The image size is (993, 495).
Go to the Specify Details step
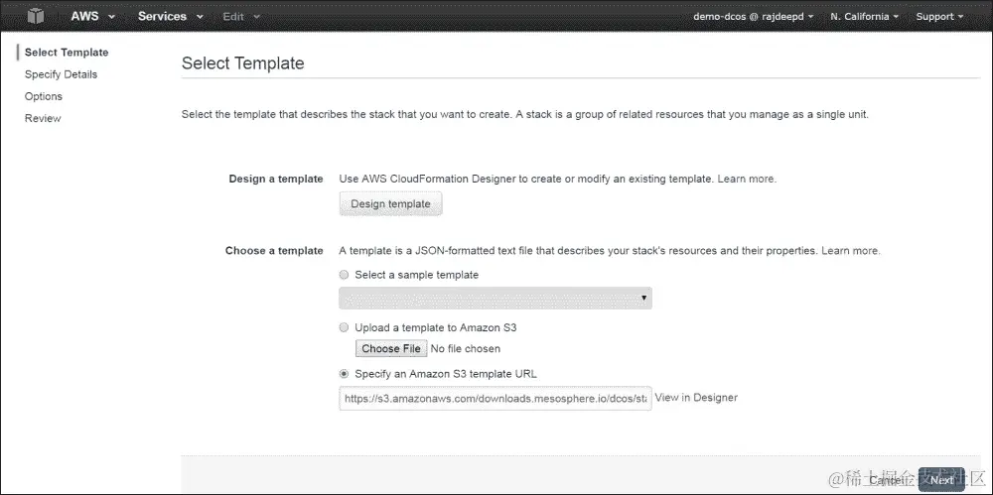(x=61, y=74)
